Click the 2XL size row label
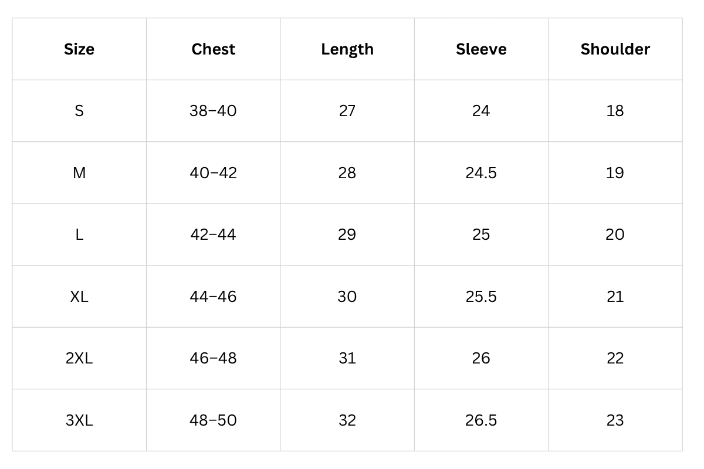Viewport: 704px width, 469px height. 79,358
